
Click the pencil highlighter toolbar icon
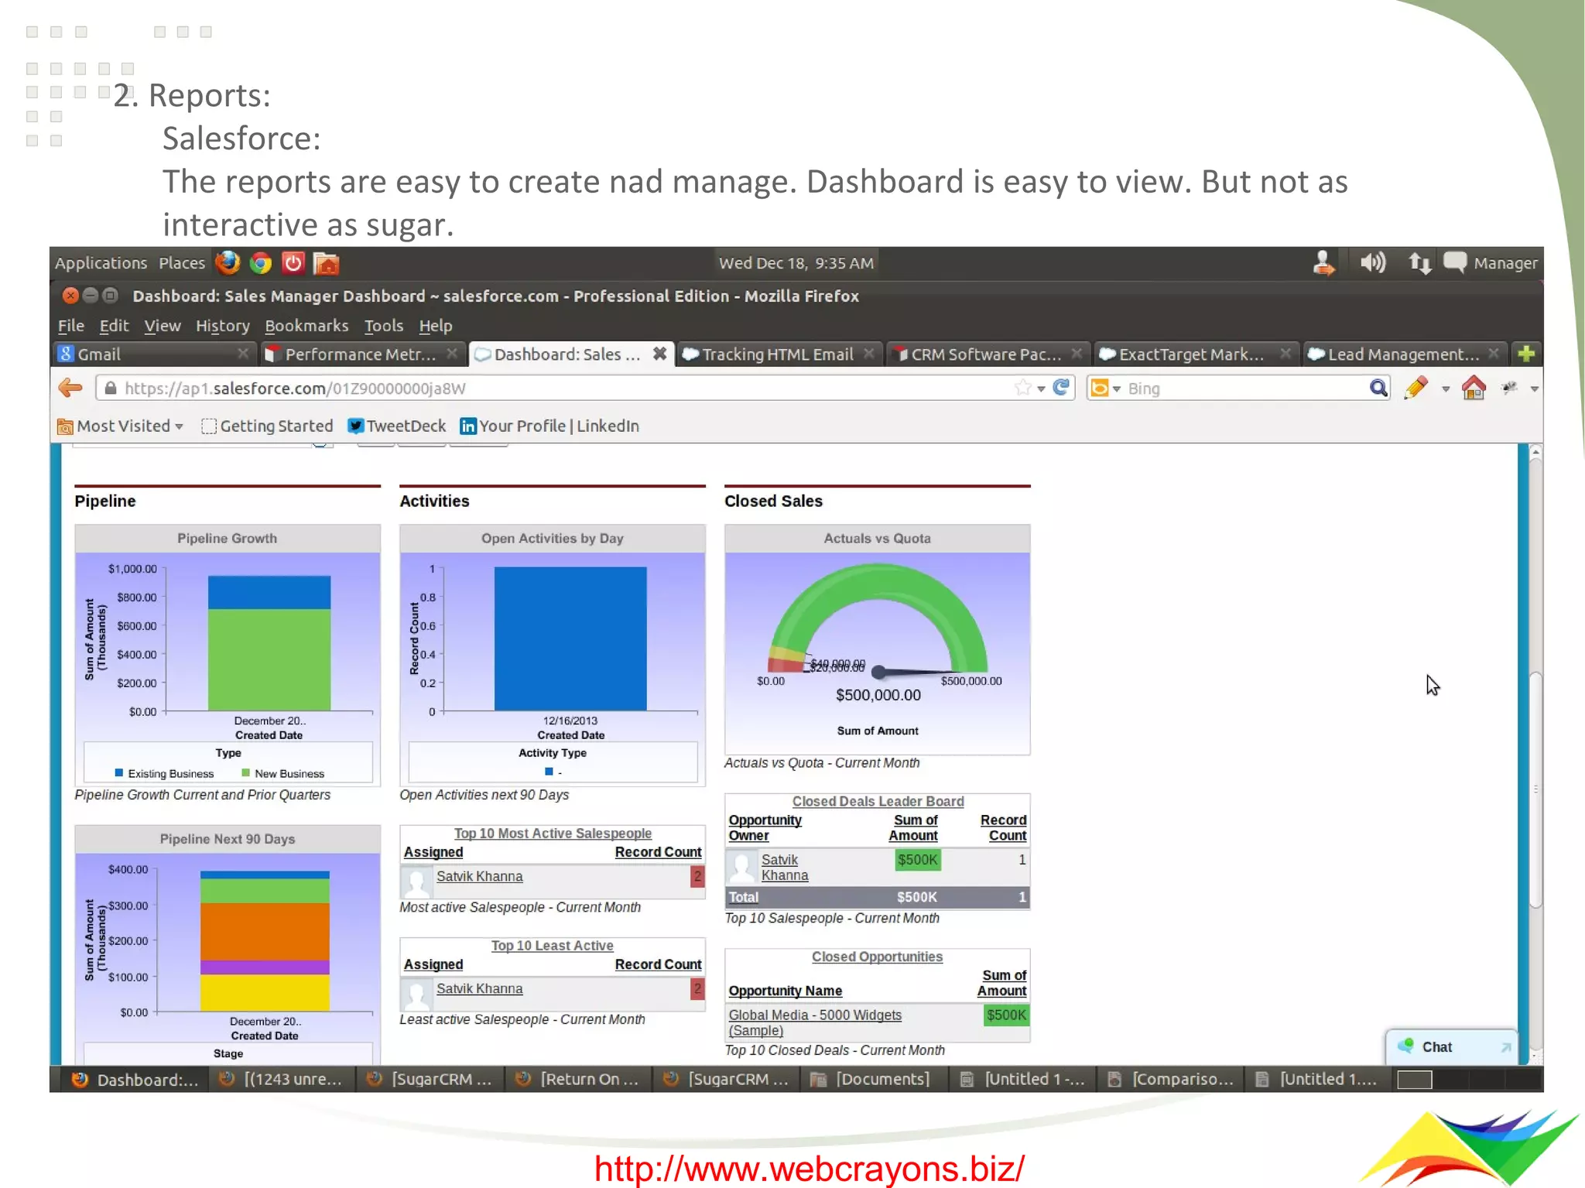point(1416,387)
